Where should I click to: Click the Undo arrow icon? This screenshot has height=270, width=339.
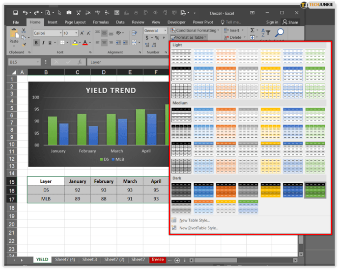pyautogui.click(x=25, y=13)
